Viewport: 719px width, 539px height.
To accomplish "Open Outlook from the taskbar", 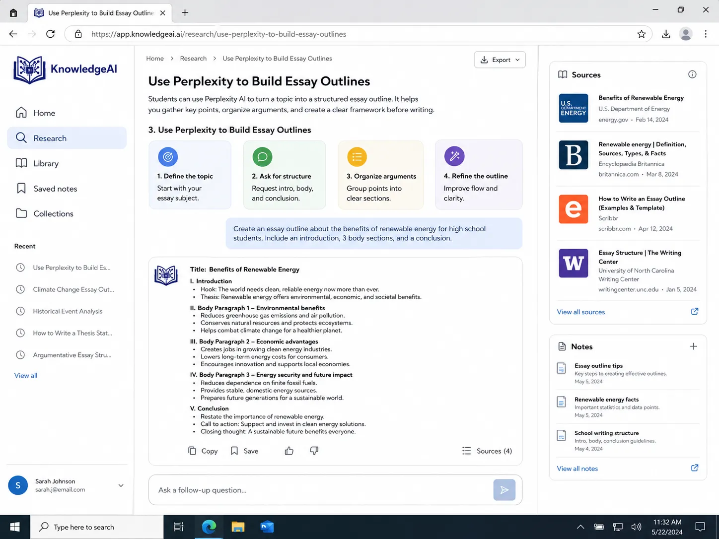I will coord(267,527).
